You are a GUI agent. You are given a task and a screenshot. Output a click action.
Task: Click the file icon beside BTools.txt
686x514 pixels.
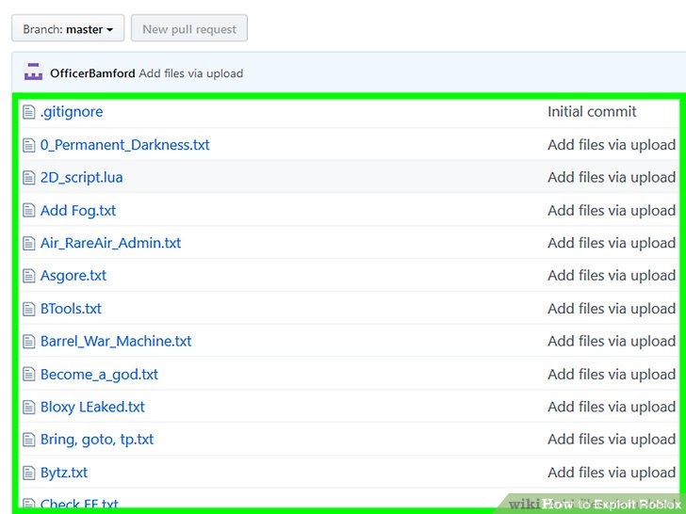(29, 309)
